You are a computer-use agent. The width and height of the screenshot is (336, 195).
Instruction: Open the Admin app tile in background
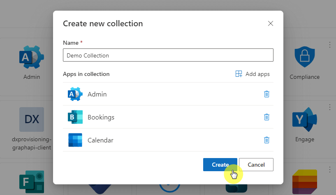32,57
